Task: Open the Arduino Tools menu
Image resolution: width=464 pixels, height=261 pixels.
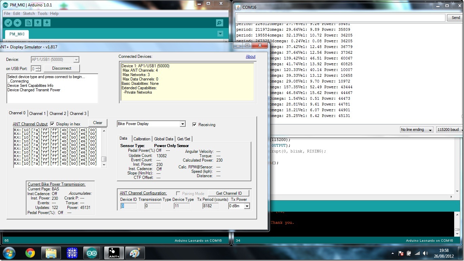Action: click(42, 14)
